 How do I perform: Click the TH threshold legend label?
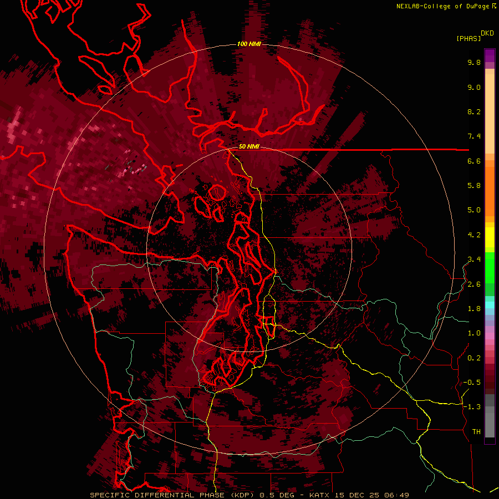[x=476, y=432]
